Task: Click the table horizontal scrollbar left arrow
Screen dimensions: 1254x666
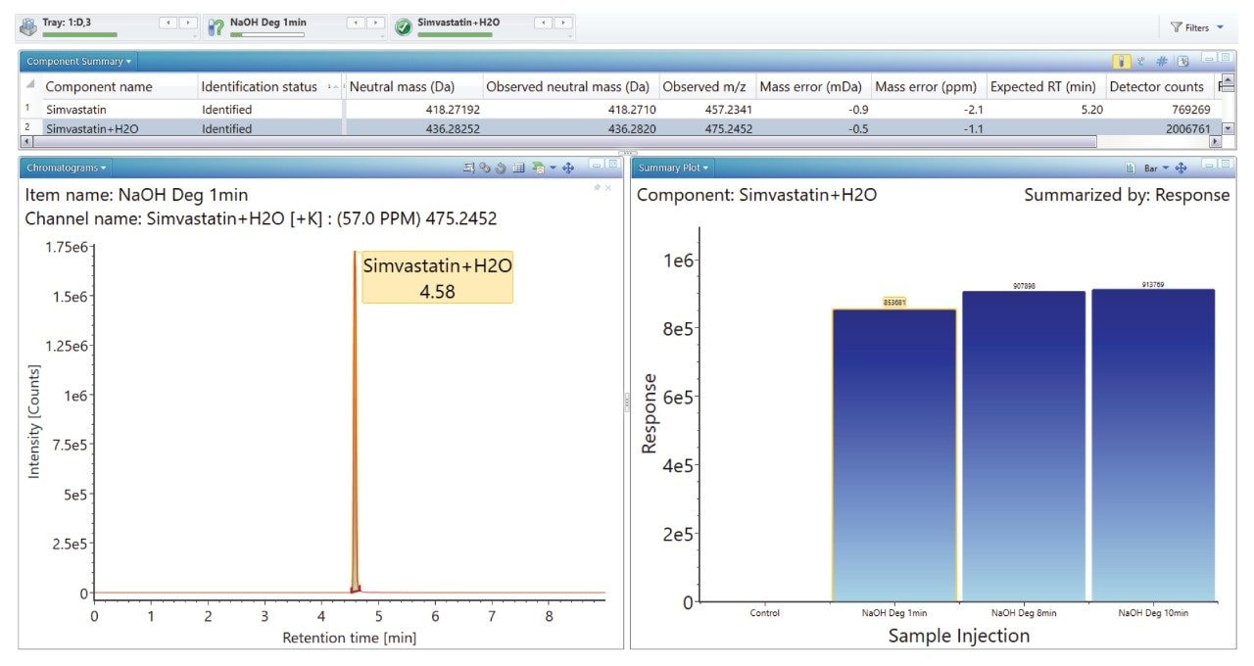Action: [25, 142]
